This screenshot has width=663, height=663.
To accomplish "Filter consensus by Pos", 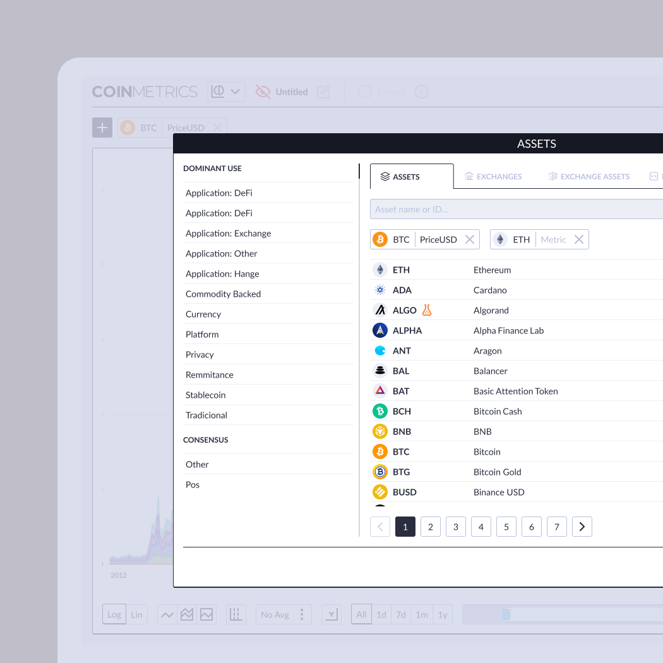I will pos(268,484).
